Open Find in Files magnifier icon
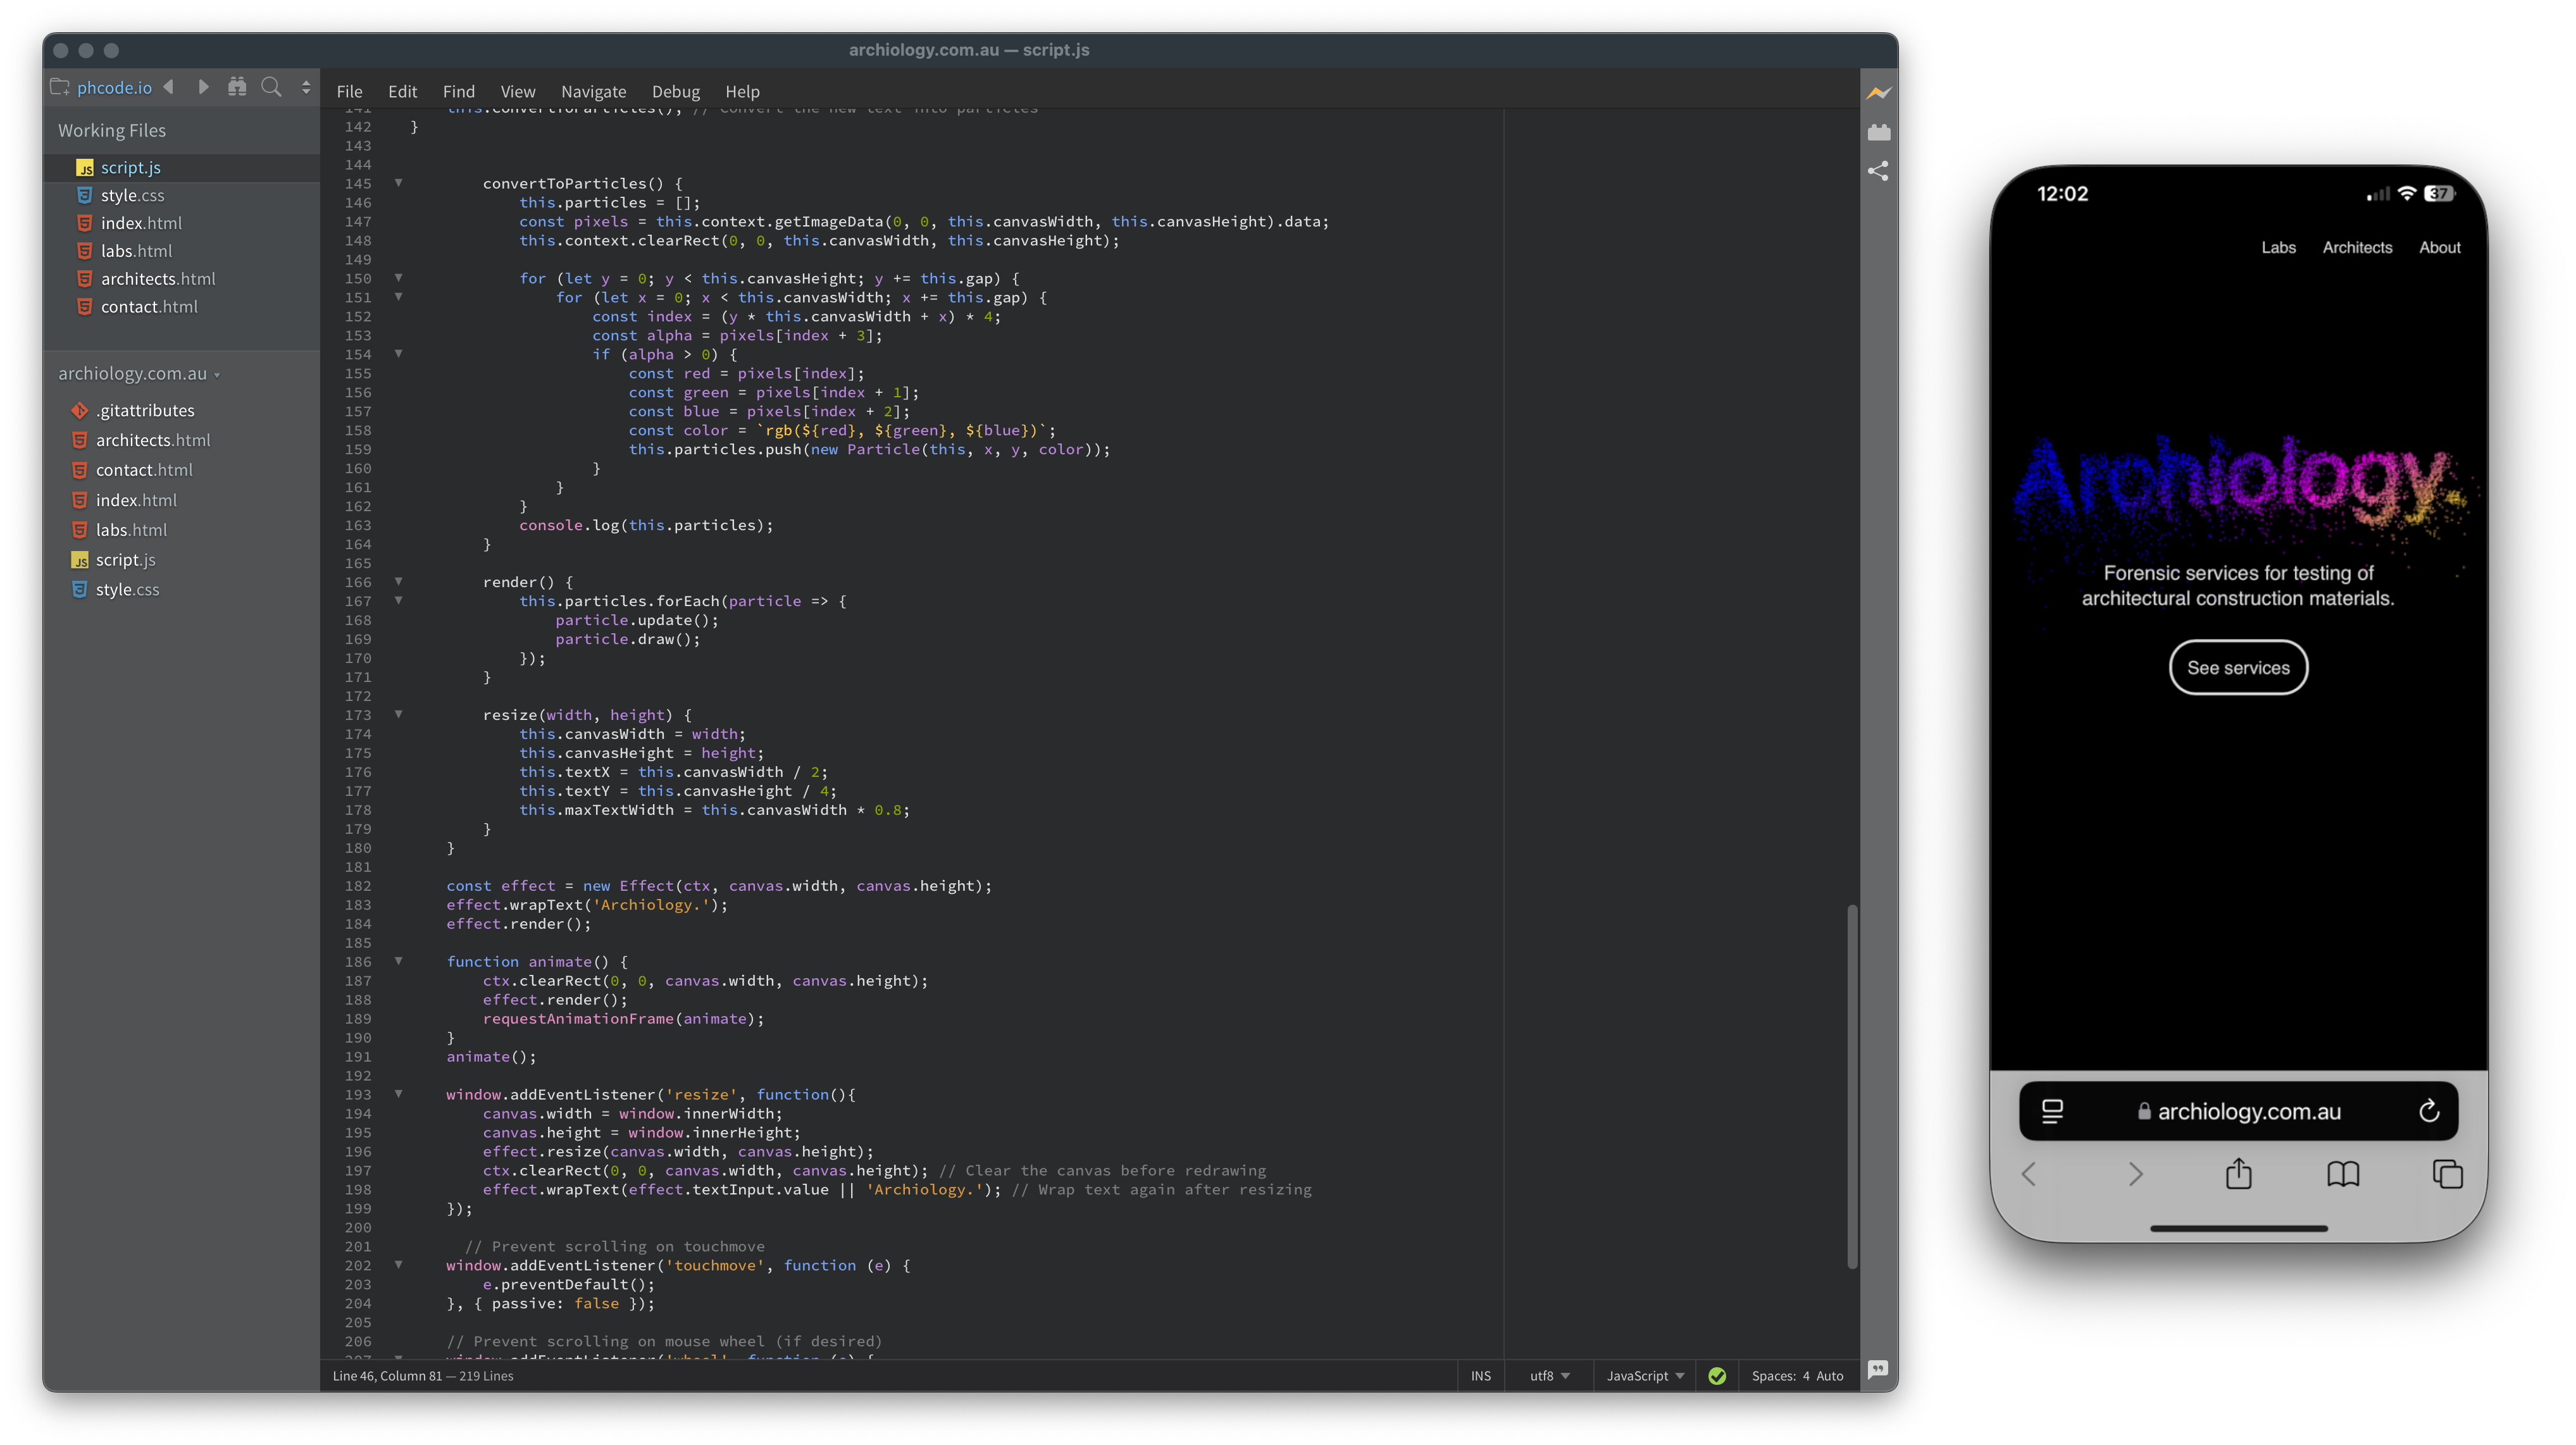 click(271, 87)
